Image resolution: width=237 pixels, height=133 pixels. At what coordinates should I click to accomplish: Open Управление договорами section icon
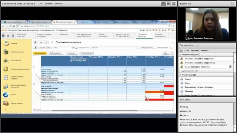coord(6,69)
